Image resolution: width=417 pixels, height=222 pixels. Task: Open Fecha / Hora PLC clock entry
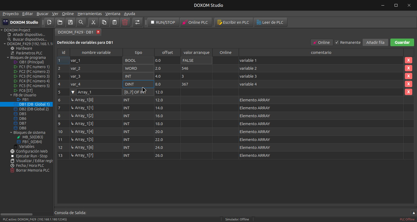(x=30, y=166)
